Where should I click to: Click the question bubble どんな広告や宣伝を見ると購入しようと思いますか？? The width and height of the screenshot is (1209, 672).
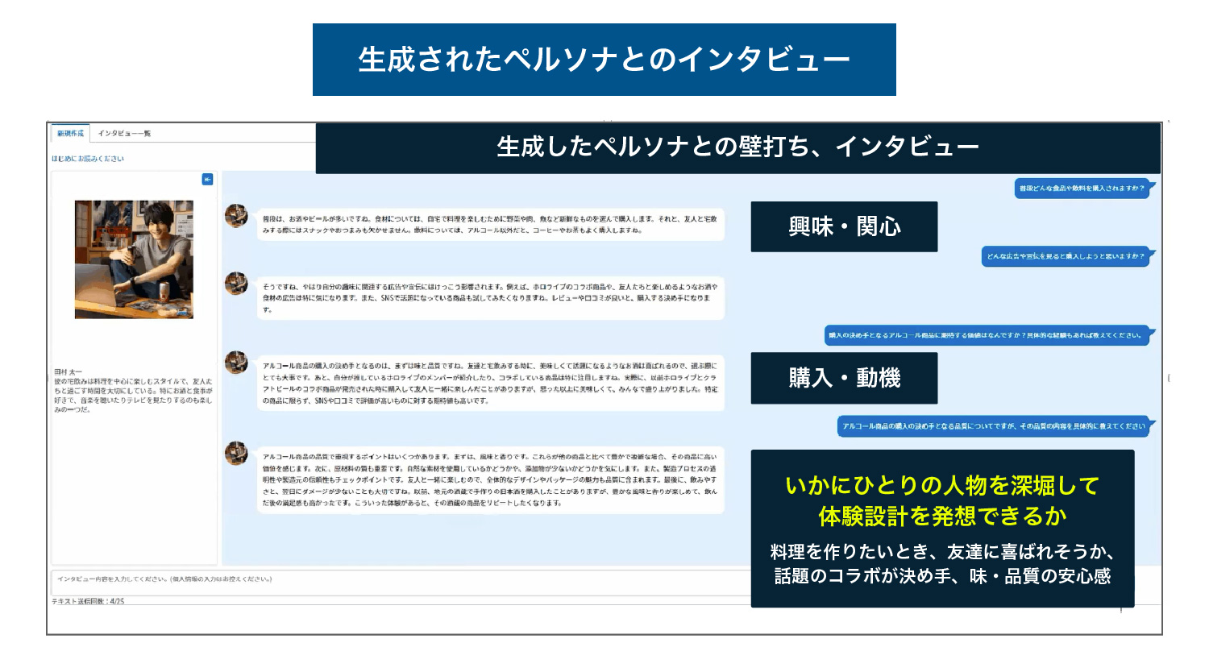pyautogui.click(x=1066, y=256)
